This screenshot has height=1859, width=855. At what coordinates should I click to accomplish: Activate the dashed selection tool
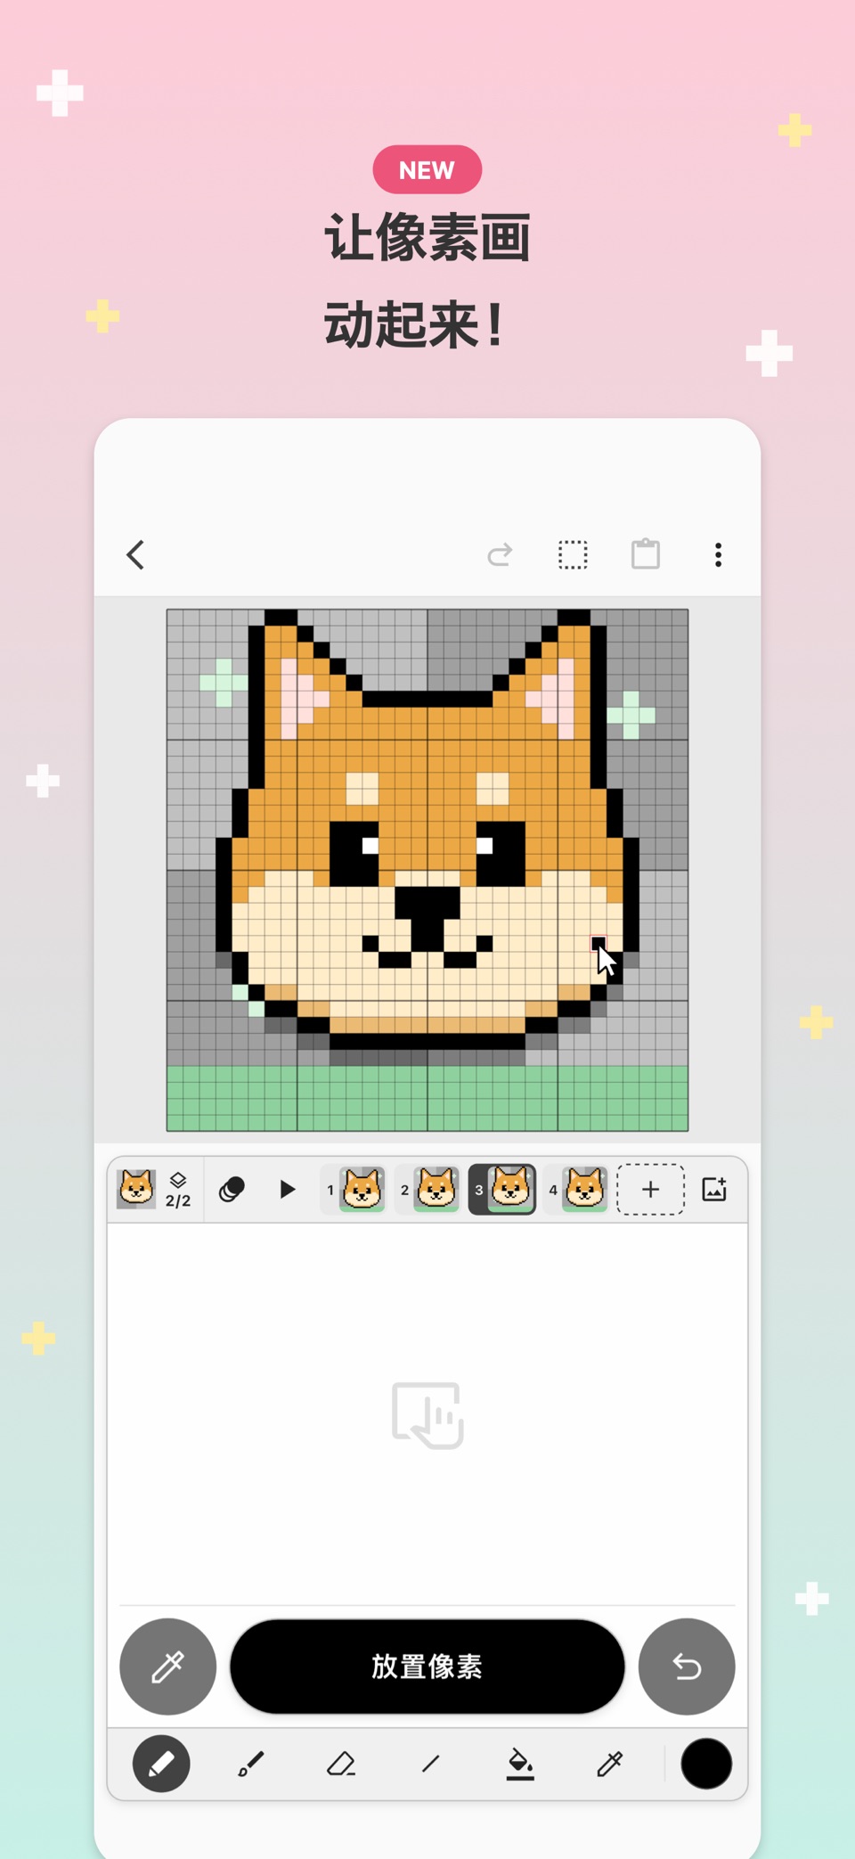573,555
